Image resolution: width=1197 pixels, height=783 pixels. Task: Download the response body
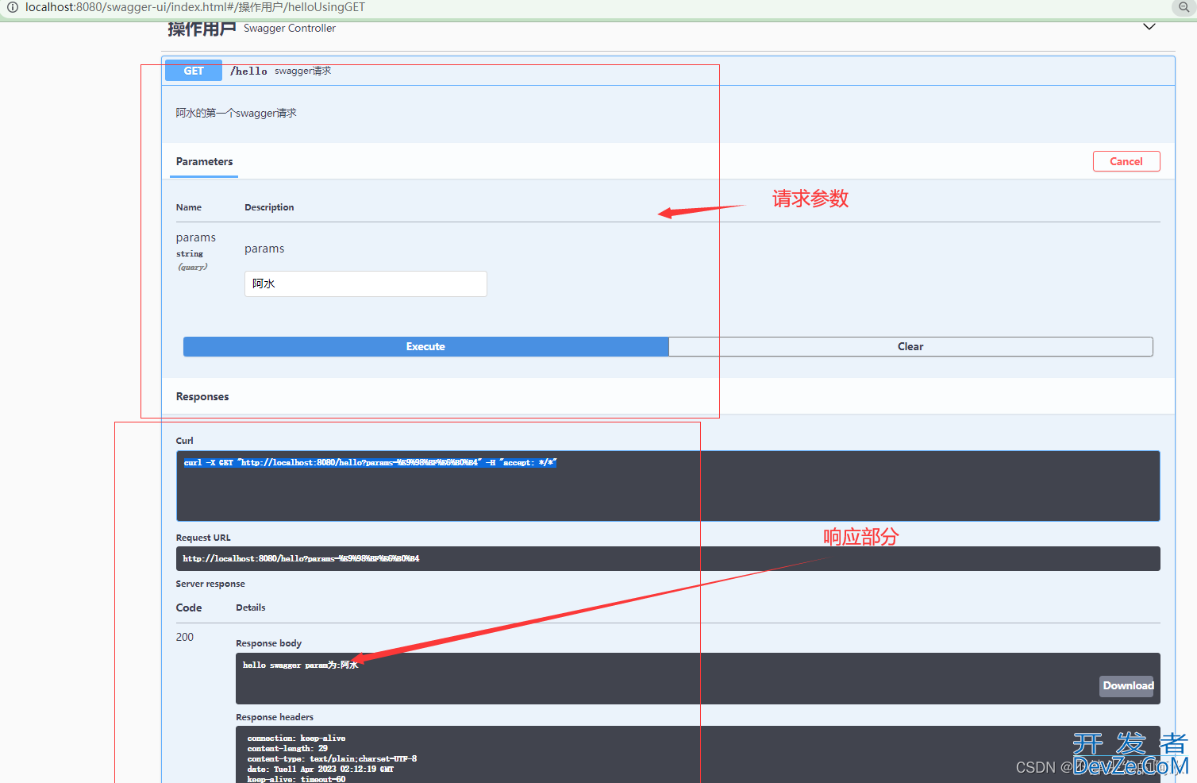click(x=1128, y=686)
